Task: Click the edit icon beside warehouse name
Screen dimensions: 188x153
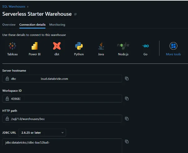Action: (x=75, y=14)
